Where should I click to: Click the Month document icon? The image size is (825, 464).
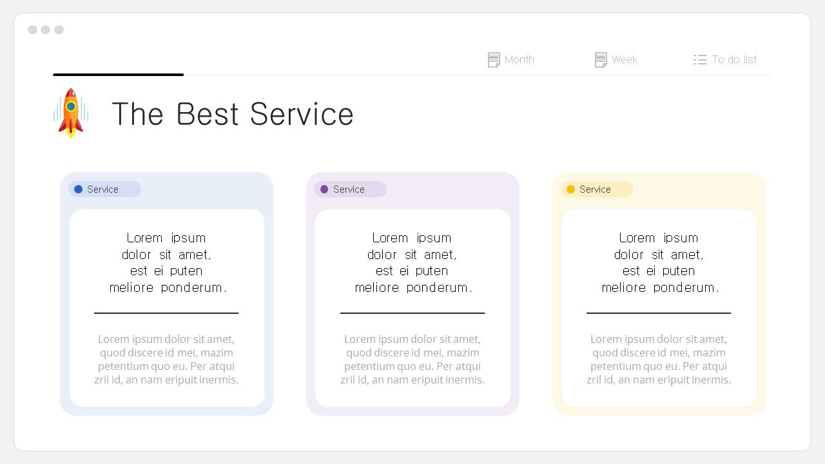pos(494,60)
